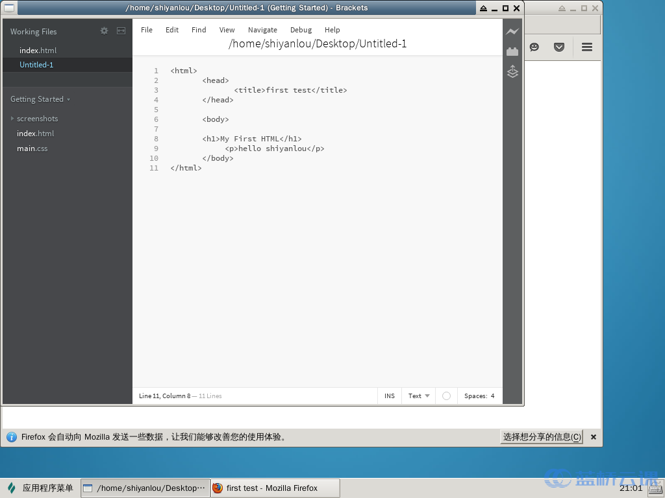Click the split-view layout icon beside the gear

tap(119, 30)
